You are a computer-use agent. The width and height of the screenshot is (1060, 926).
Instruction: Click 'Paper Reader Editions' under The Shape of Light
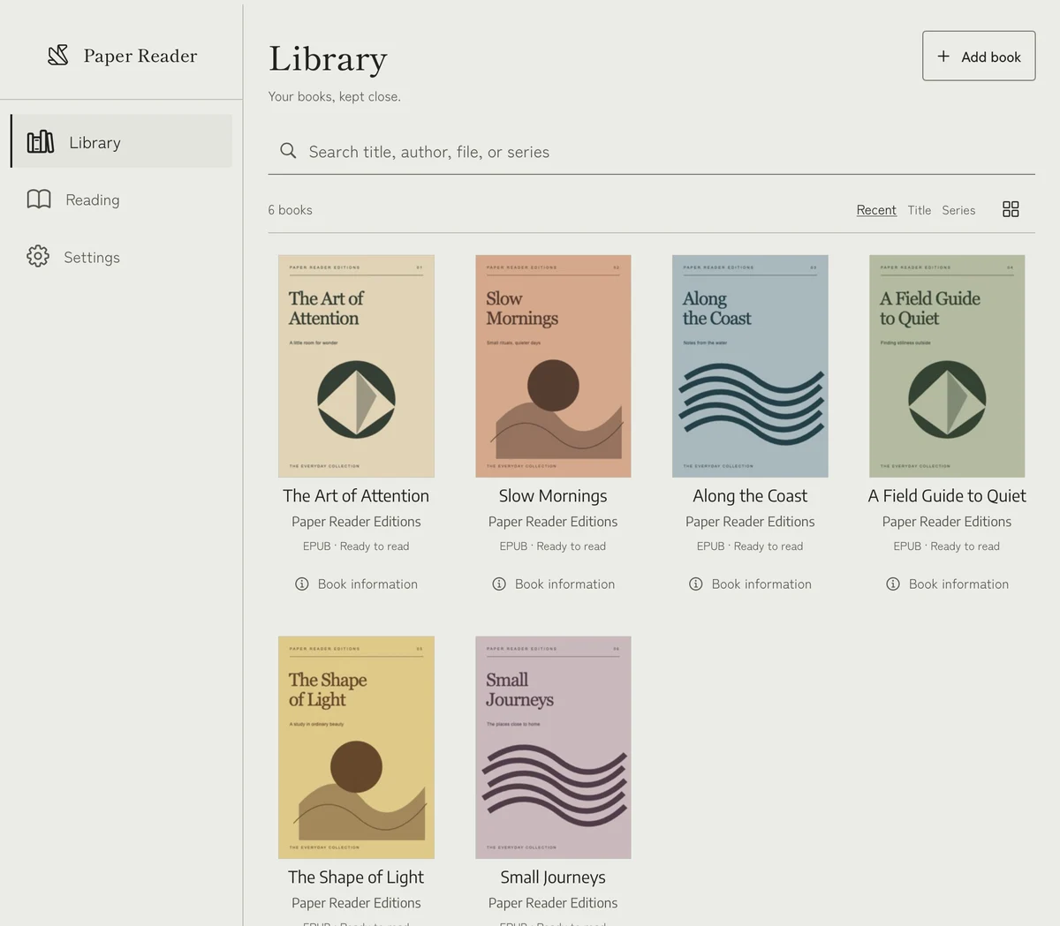(x=356, y=903)
